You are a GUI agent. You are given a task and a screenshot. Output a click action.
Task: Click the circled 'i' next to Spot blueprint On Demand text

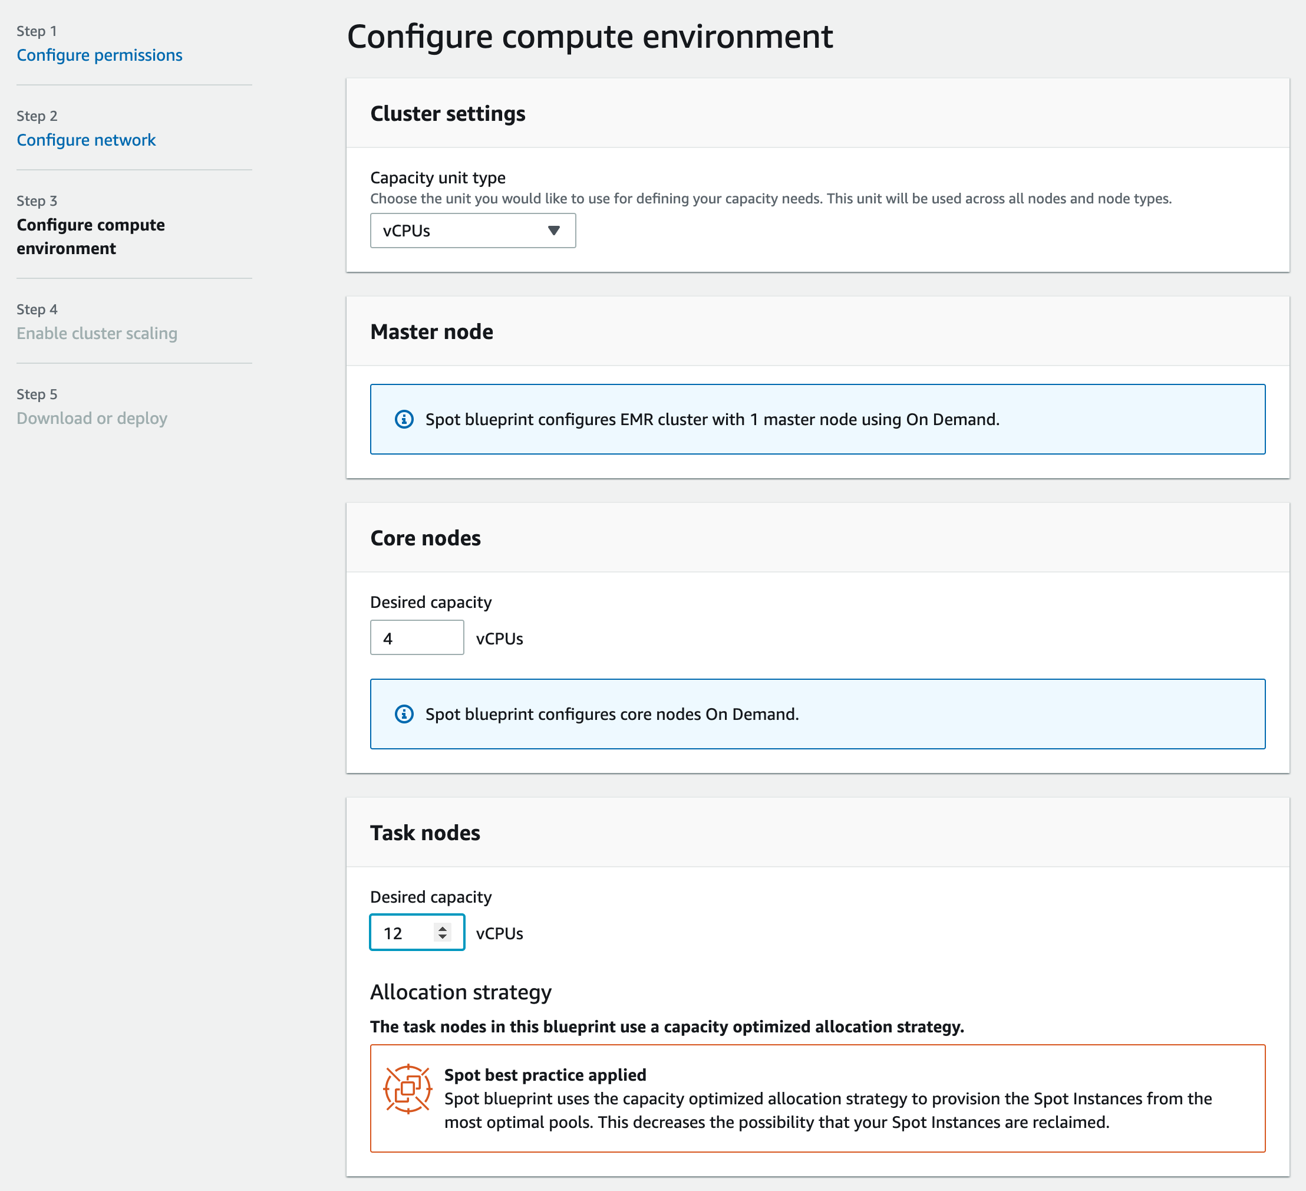[404, 419]
